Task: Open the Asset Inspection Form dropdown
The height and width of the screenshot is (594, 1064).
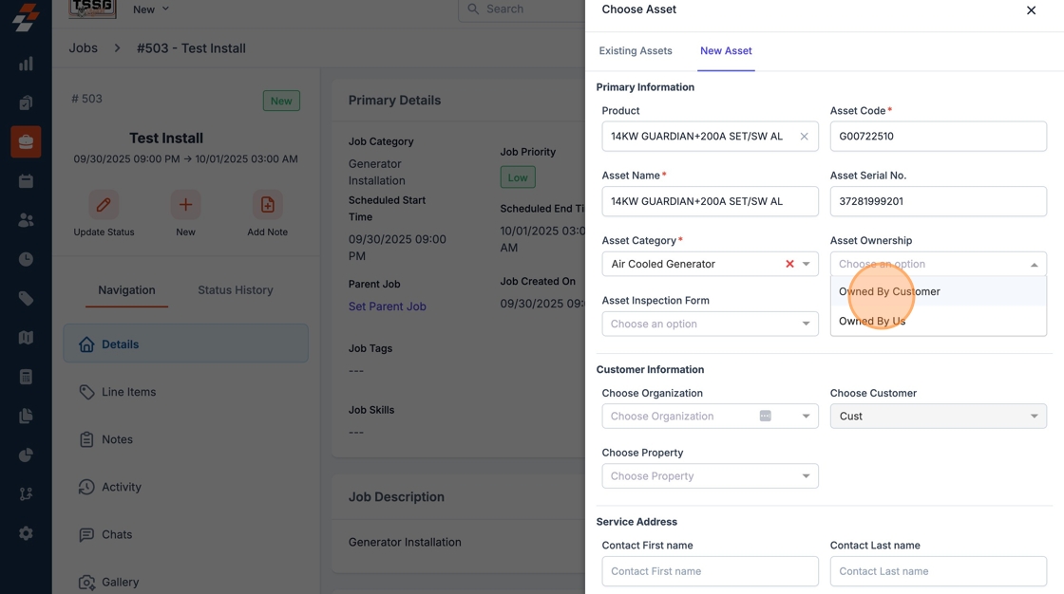Action: [x=710, y=325]
